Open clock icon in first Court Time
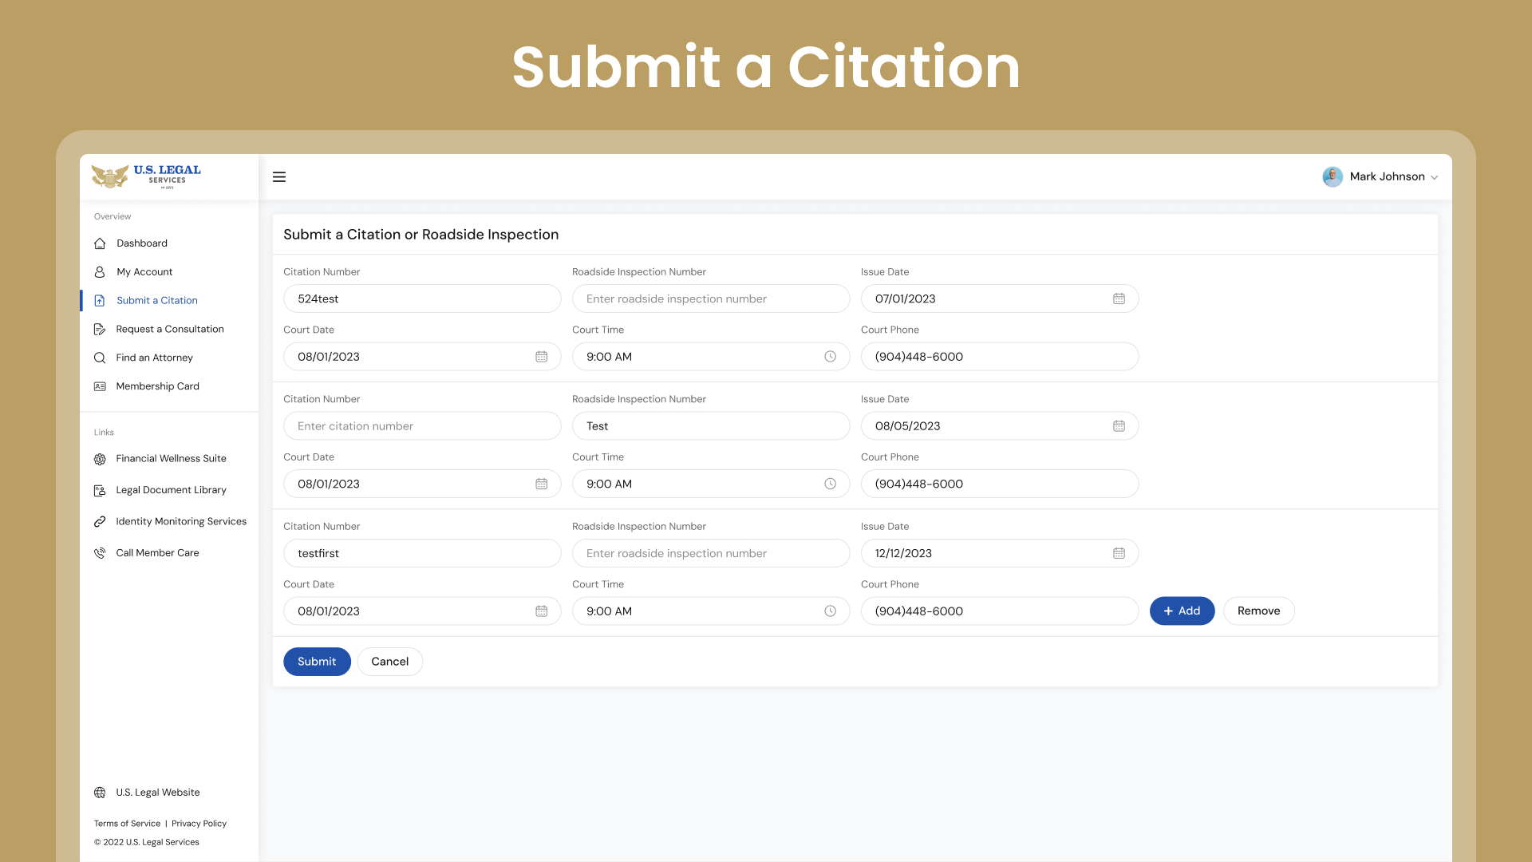 click(x=830, y=357)
